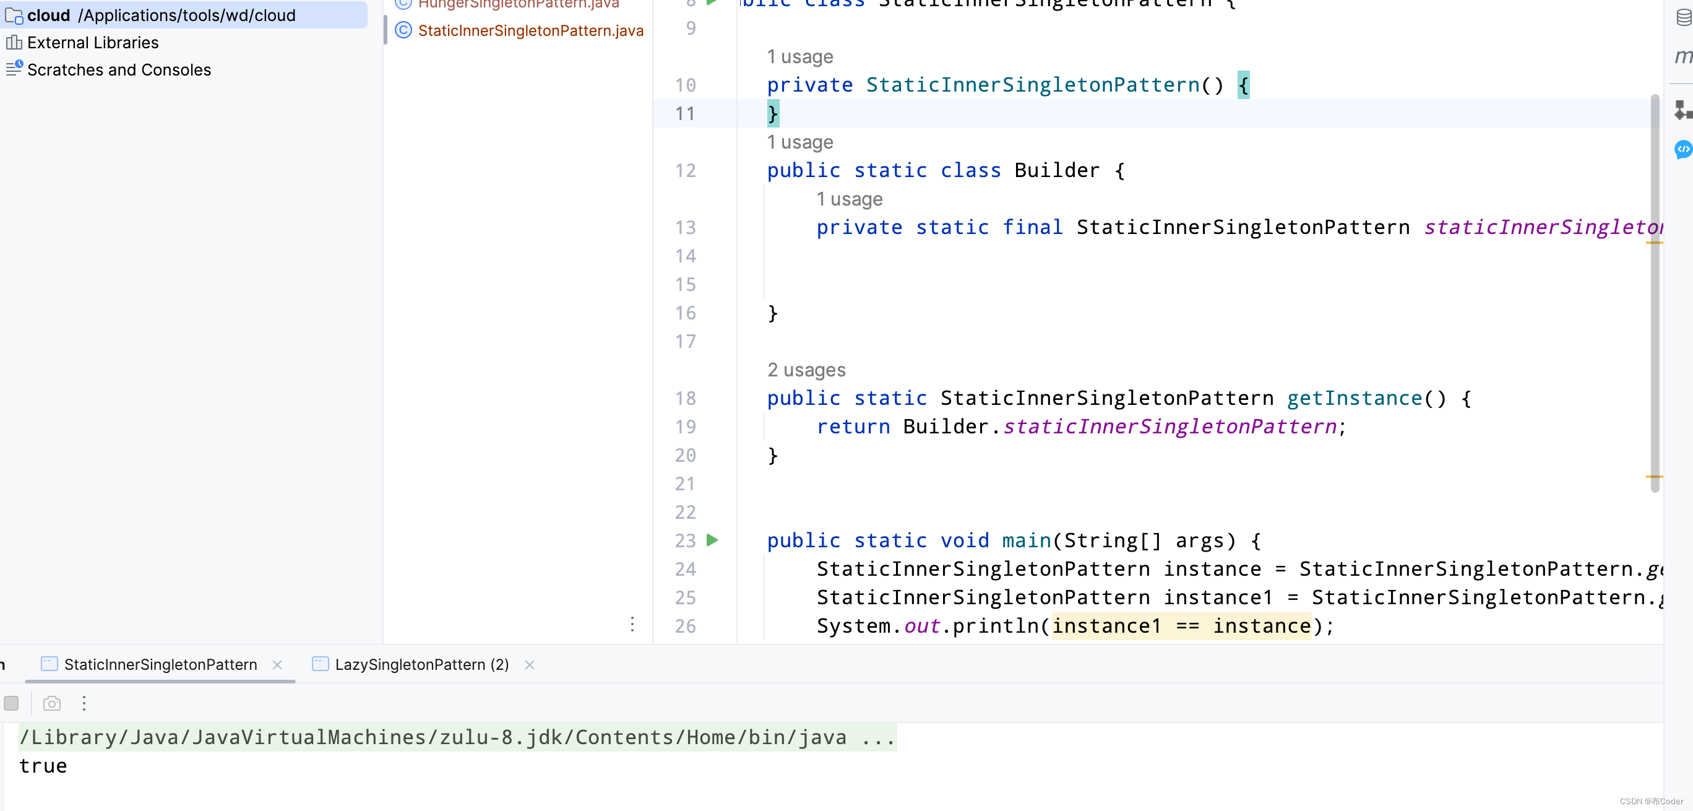Screen dimensions: 1693x811
Task: Close the StaticInnerSingletonPattern run tab
Action: [277, 665]
